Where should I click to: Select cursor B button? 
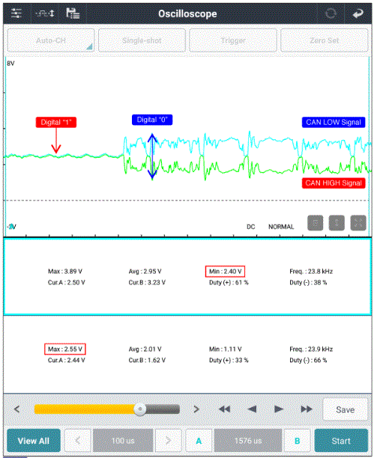[x=298, y=441]
